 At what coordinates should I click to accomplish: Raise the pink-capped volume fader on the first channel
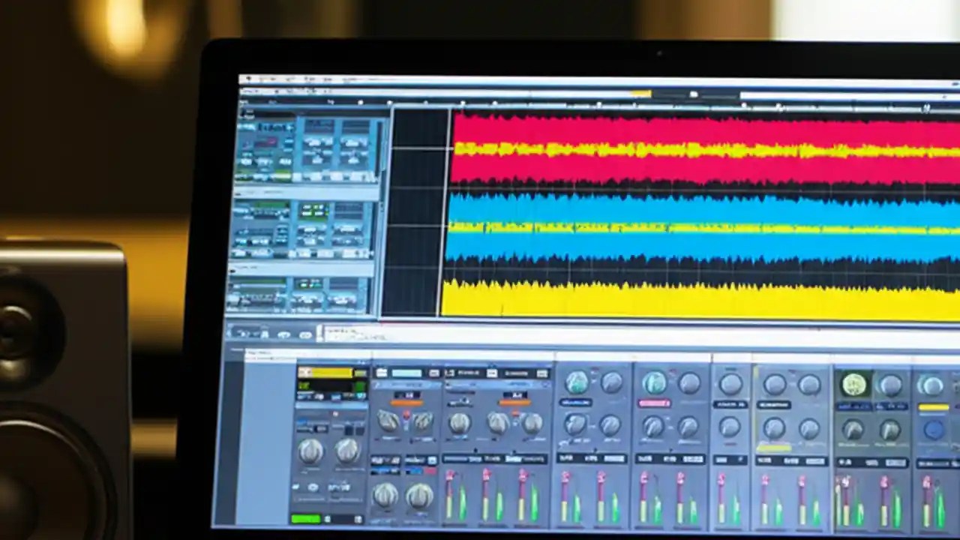(457, 487)
